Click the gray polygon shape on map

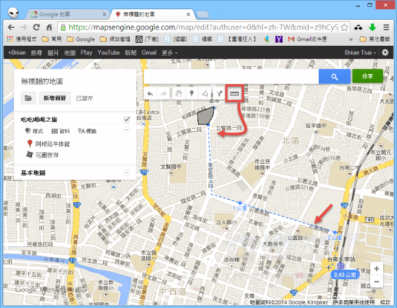[205, 116]
